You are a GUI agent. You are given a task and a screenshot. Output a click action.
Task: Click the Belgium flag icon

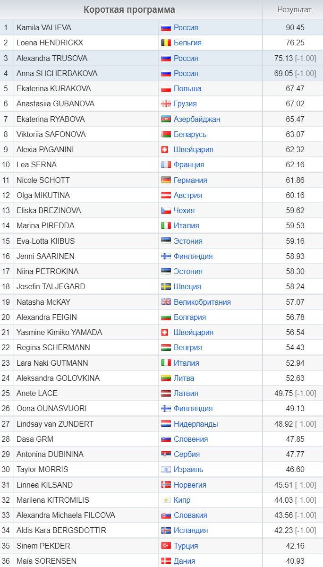click(x=166, y=43)
